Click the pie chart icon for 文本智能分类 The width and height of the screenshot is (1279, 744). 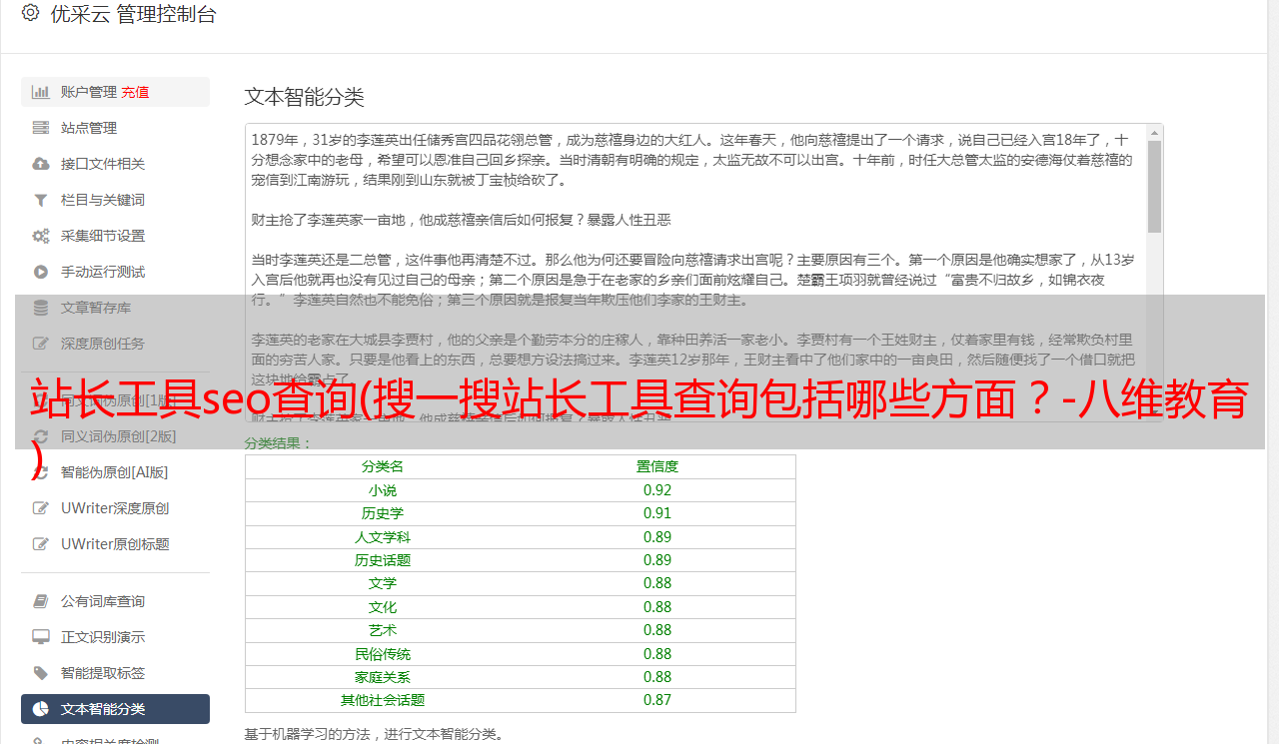41,709
